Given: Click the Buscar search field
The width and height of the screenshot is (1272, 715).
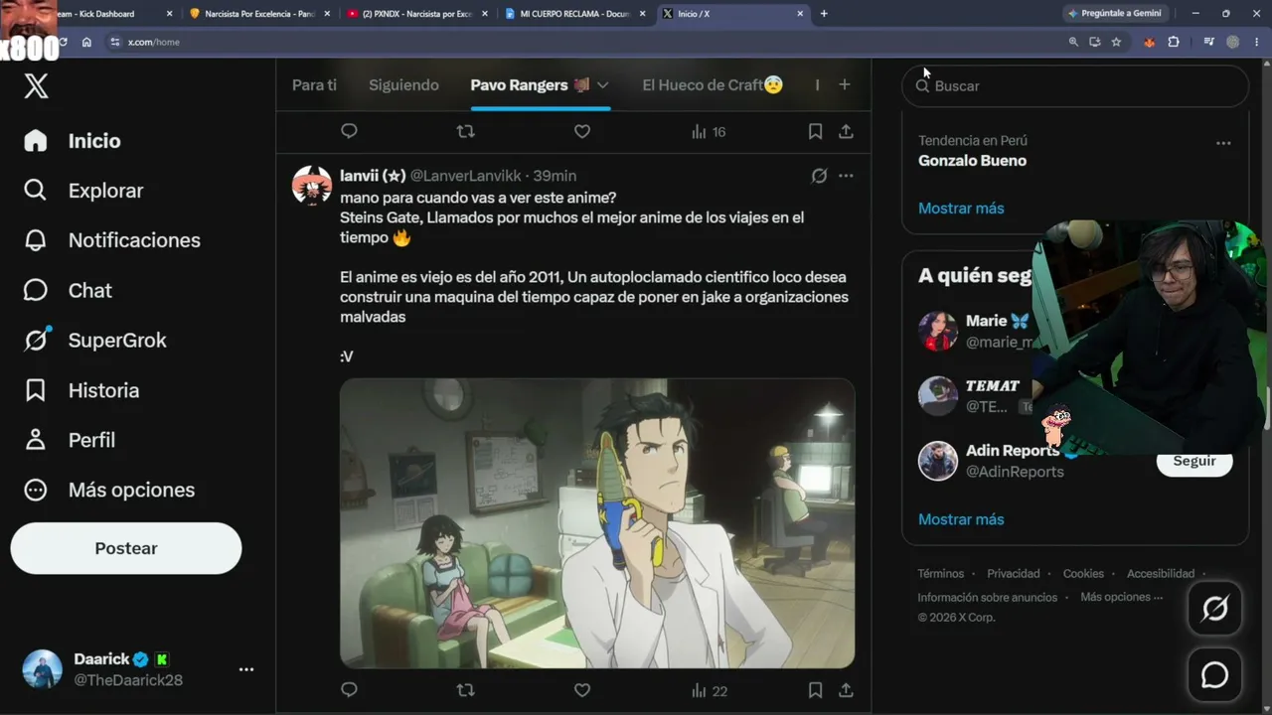Looking at the screenshot, I should click(x=1075, y=86).
